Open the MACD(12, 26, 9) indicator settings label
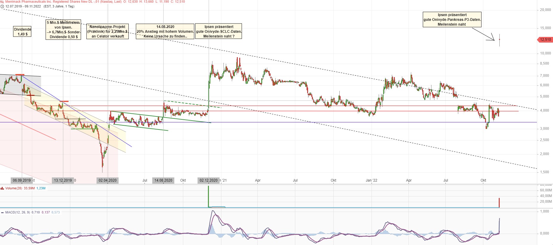553x245 pixels. coord(18,213)
